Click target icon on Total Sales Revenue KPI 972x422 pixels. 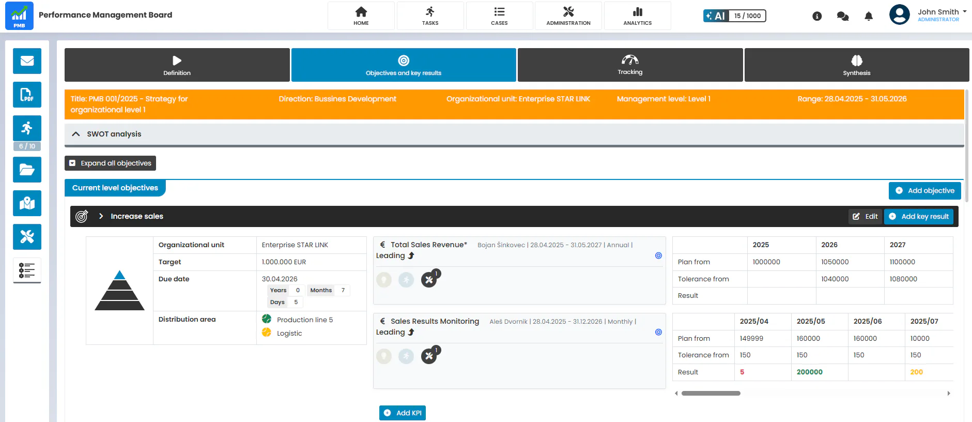point(658,255)
